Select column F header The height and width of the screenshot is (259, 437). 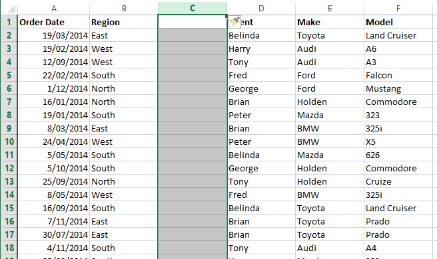(398, 9)
